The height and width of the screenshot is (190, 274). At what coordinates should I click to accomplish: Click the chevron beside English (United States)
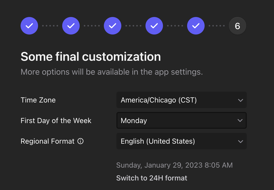[240, 141]
